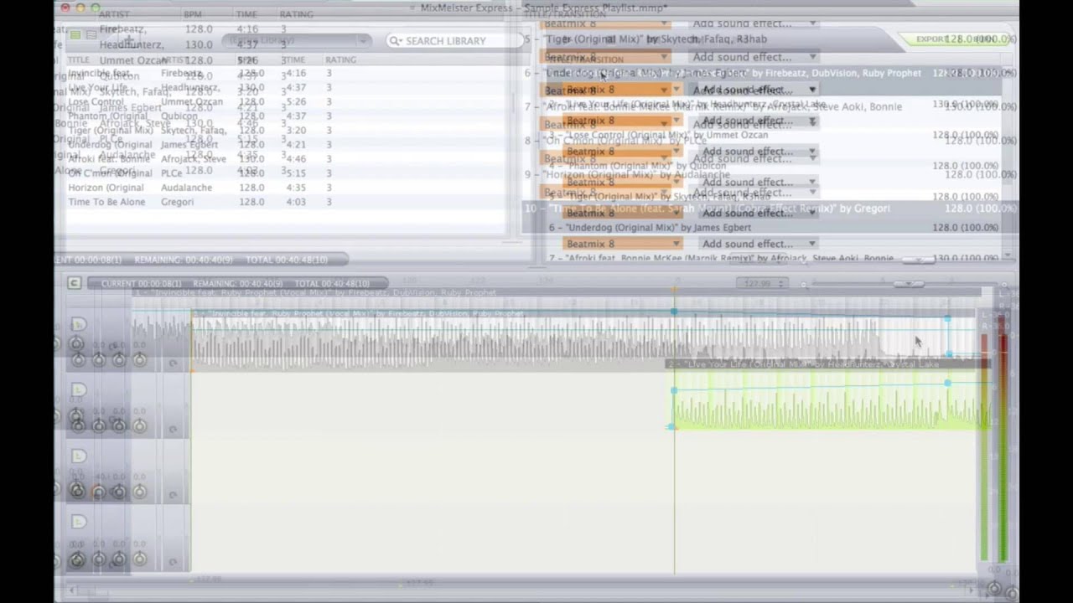Open Add sound effect dropdown below playlist item 1 Invincible
Screen dimensions: 1073x603
coord(757,90)
